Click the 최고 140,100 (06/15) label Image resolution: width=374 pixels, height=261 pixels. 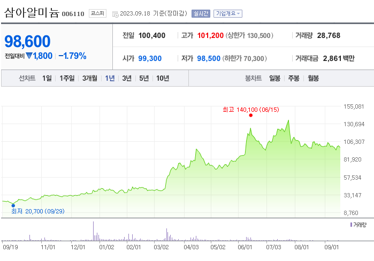pos(251,110)
